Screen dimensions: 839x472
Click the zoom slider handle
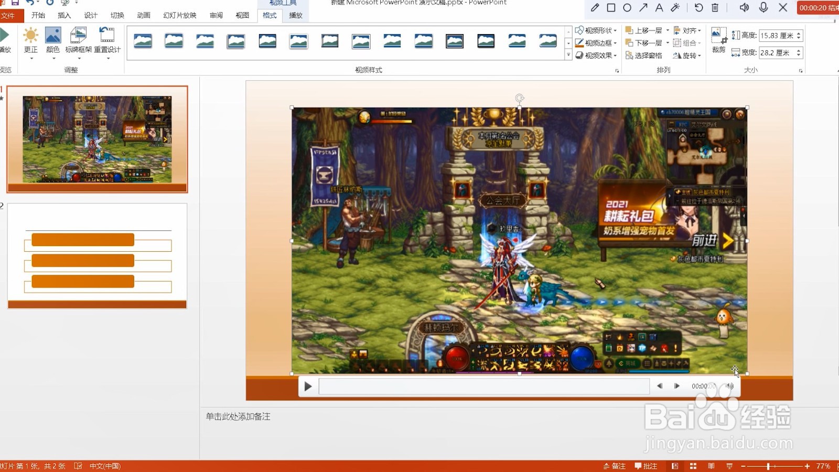[x=768, y=466]
